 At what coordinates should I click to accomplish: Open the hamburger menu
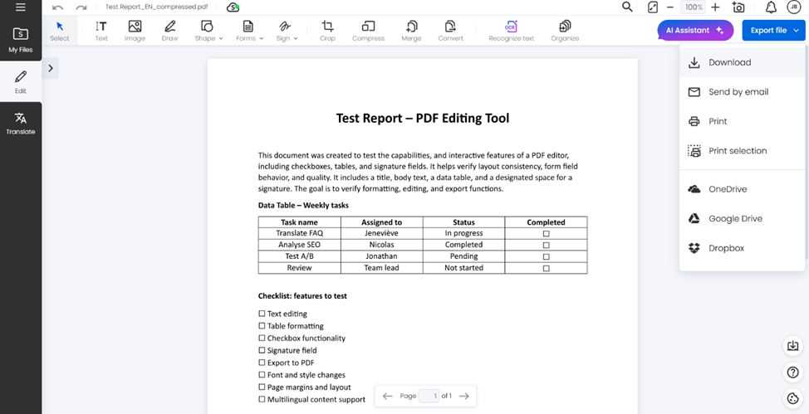(x=21, y=7)
